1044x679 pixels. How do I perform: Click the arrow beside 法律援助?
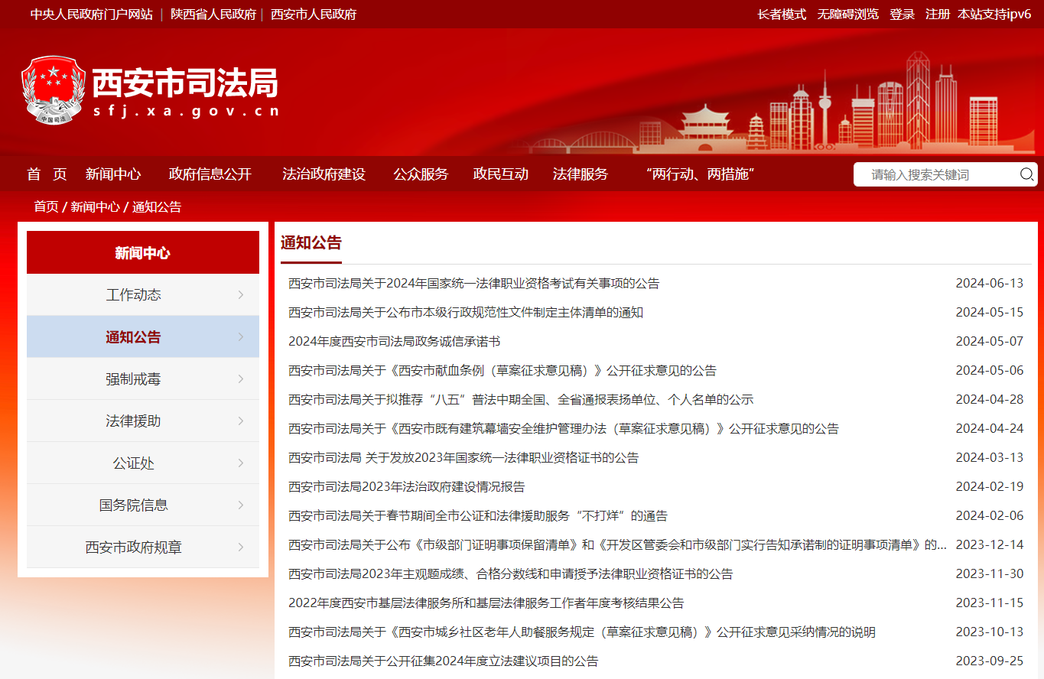point(241,421)
